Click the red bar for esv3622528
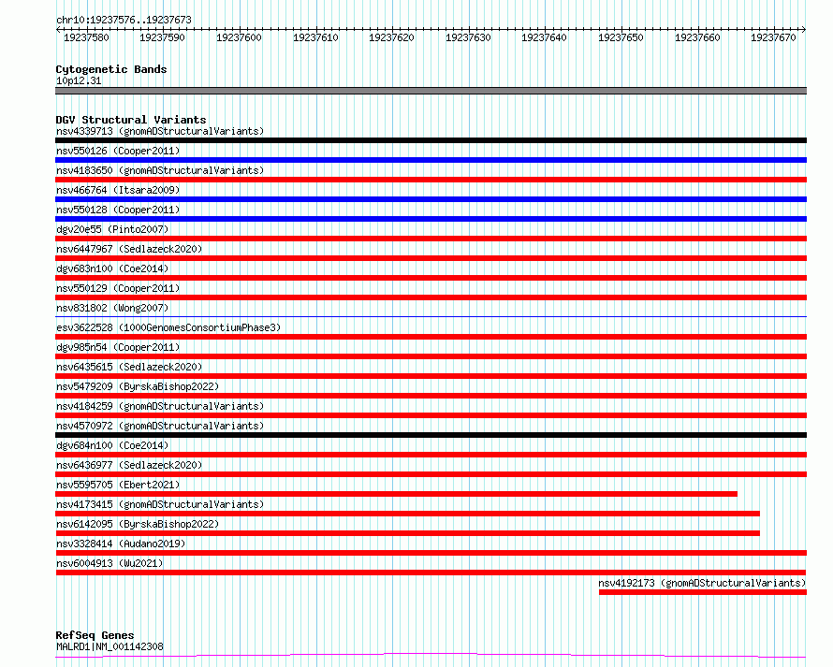833x667 pixels. pyautogui.click(x=431, y=337)
